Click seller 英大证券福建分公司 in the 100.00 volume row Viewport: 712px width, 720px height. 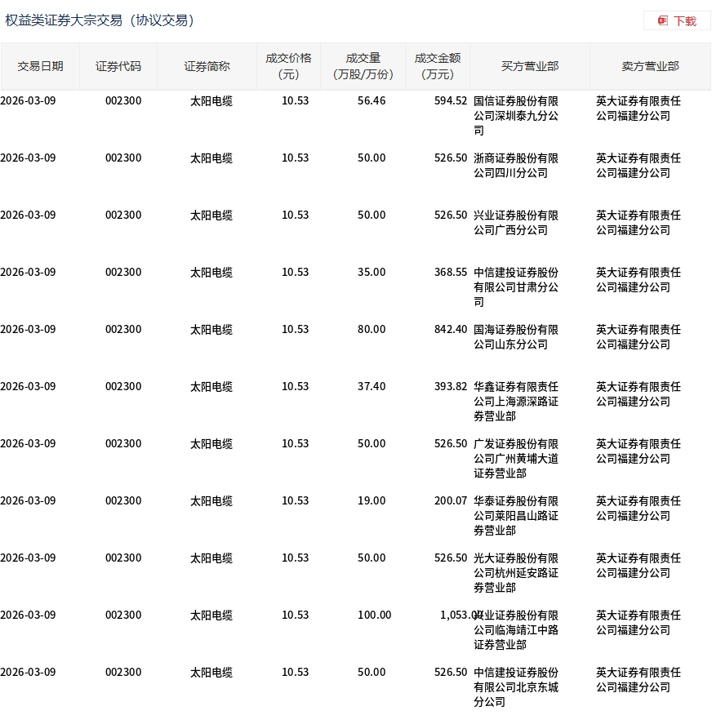pyautogui.click(x=638, y=623)
